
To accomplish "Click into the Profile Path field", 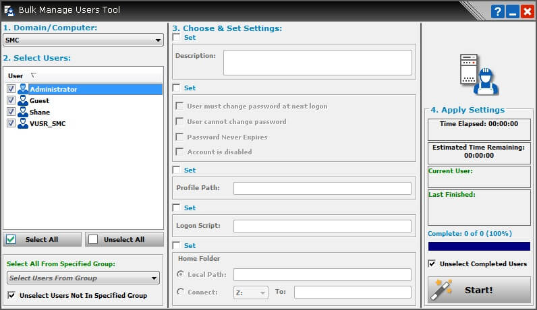I will pyautogui.click(x=322, y=188).
